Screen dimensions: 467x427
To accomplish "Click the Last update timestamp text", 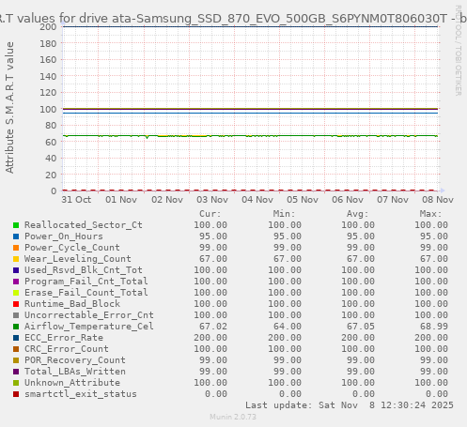I will click(x=350, y=405).
